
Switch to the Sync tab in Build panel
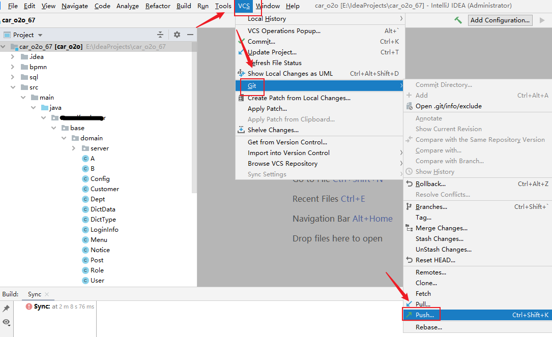point(35,294)
